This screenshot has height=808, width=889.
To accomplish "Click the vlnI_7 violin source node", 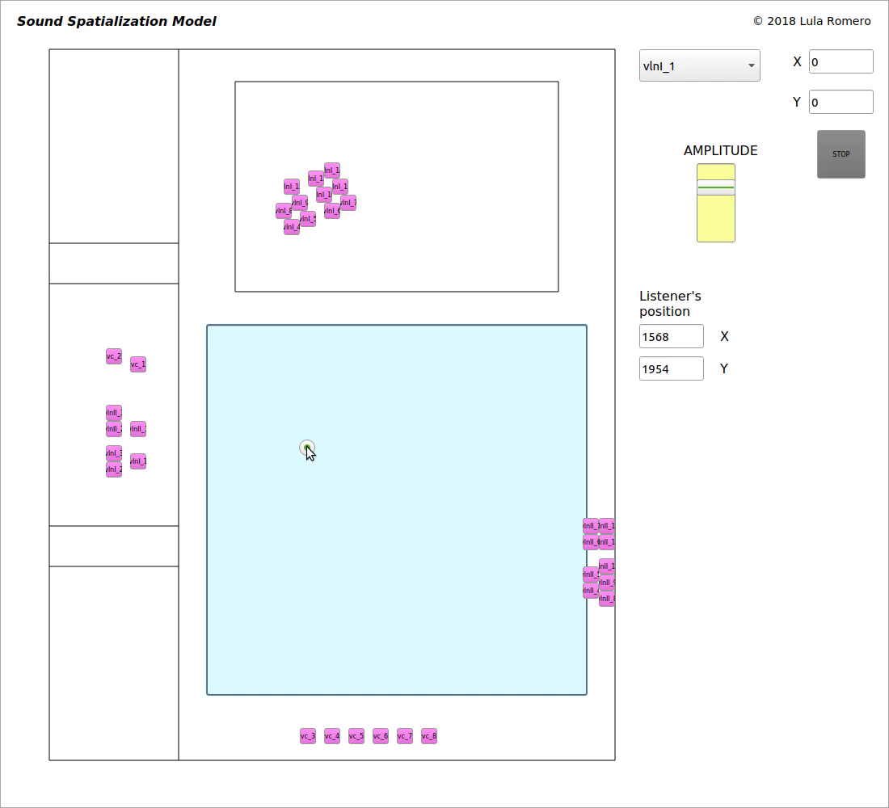I will coord(349,203).
